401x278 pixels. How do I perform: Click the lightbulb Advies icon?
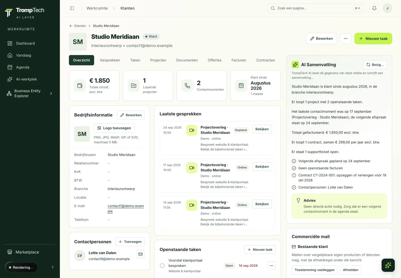(298, 200)
